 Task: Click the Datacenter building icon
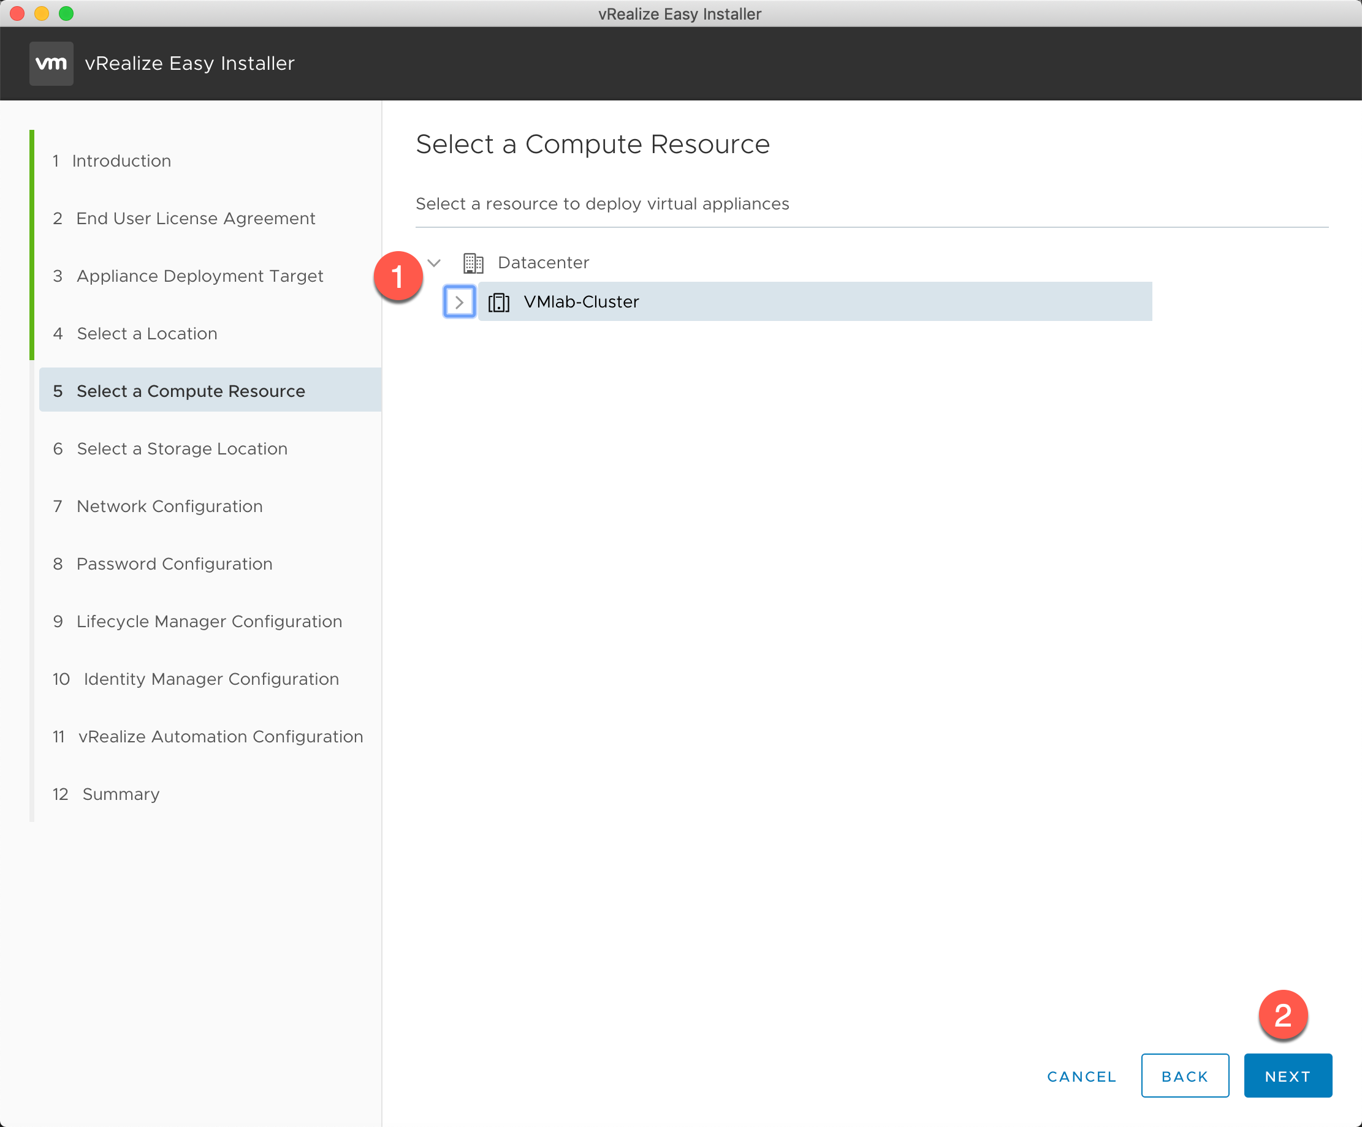point(473,263)
